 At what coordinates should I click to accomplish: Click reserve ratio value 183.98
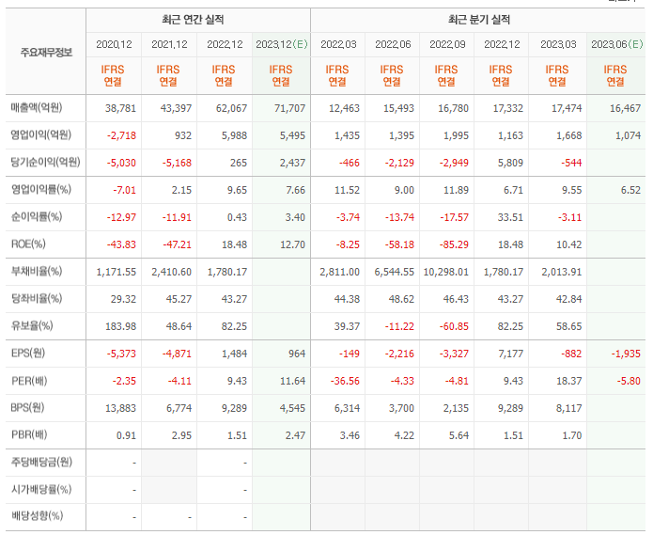coord(121,326)
